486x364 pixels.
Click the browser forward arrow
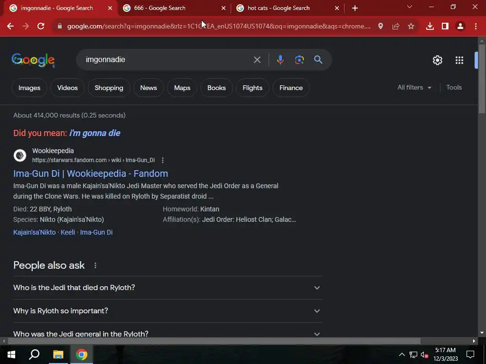coord(26,27)
